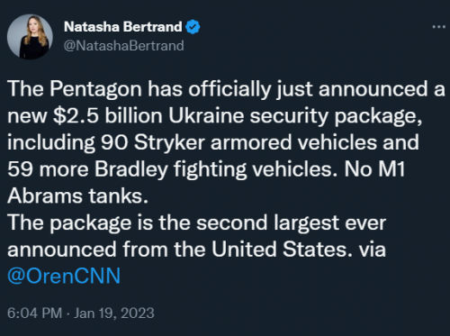
Task: Click the '$2.5 billion' text in the tweet
Action: (x=108, y=115)
